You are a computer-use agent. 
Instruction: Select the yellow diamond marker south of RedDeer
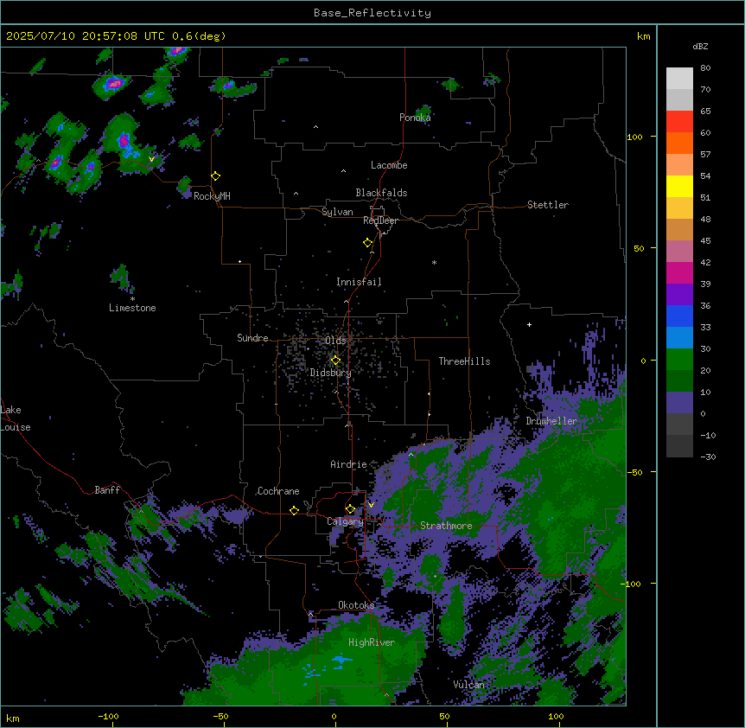point(368,243)
